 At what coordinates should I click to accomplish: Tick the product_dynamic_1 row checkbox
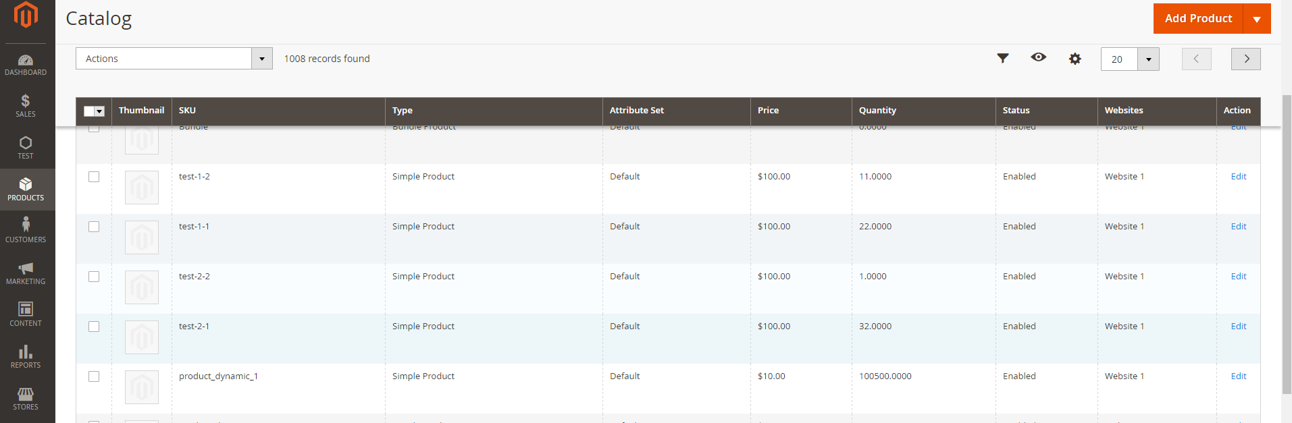(x=94, y=376)
